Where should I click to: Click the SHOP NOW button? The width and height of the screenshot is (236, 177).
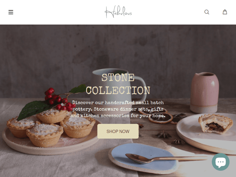(118, 131)
